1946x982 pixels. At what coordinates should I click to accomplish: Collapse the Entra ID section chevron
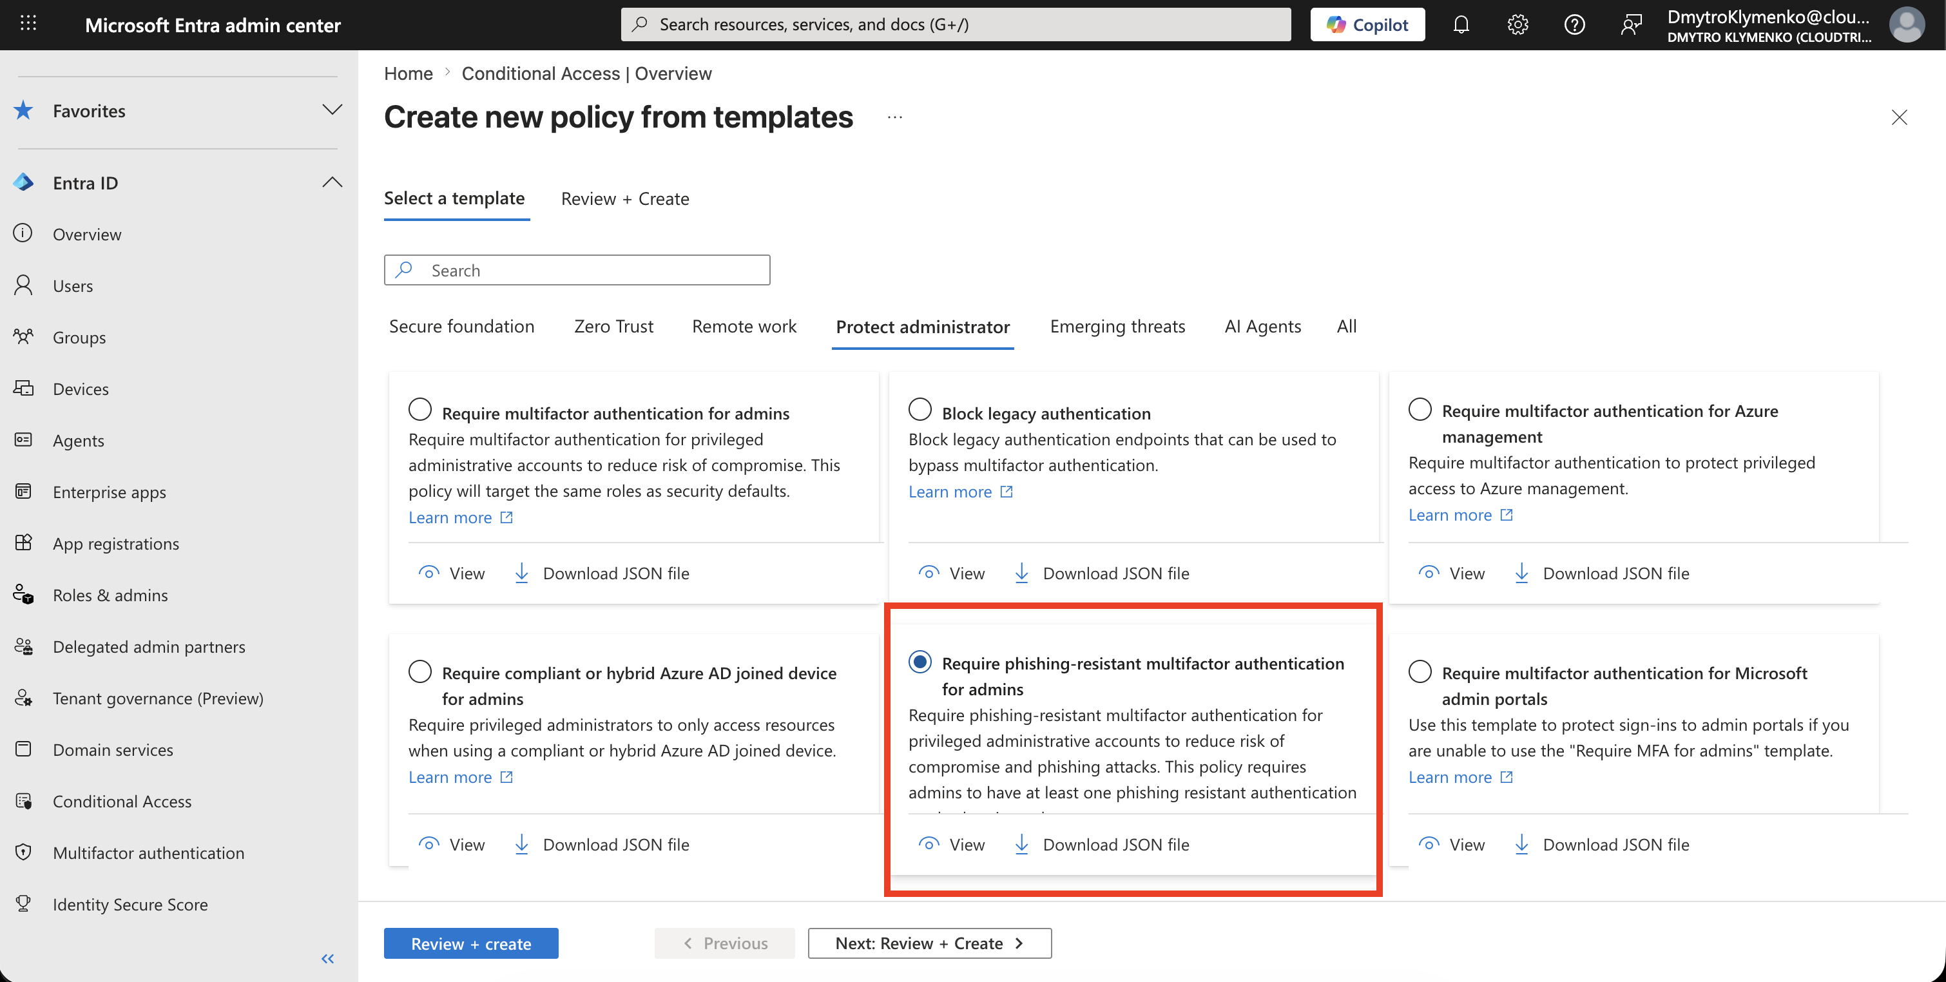(x=332, y=183)
